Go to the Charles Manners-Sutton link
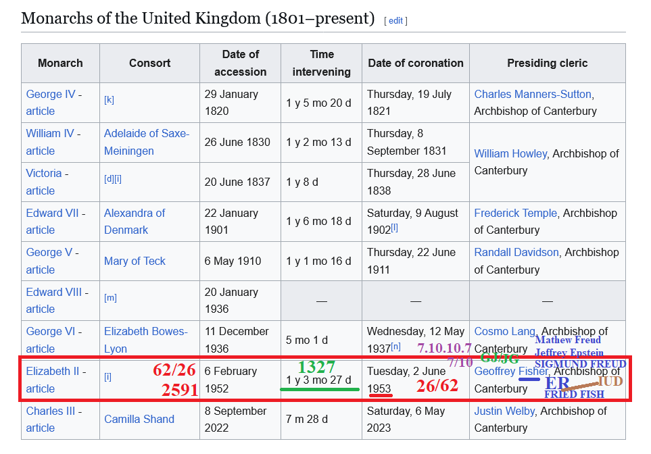The image size is (651, 454). [x=533, y=95]
